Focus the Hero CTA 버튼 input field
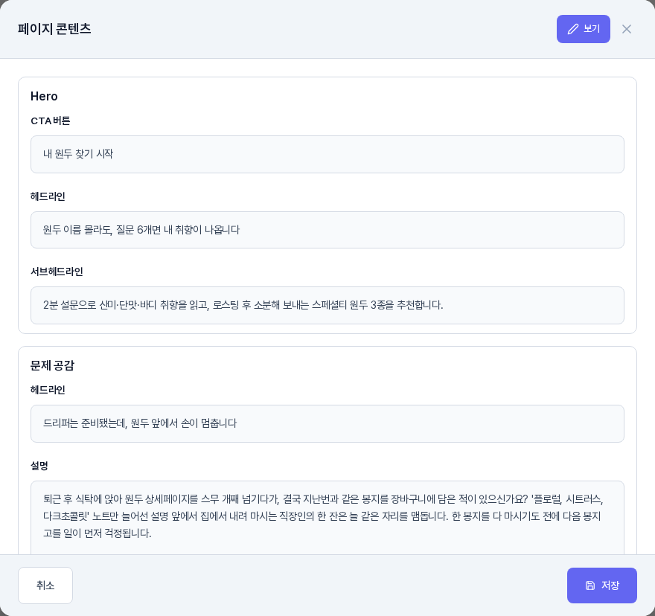Viewport: 655px width, 616px height. [x=327, y=154]
